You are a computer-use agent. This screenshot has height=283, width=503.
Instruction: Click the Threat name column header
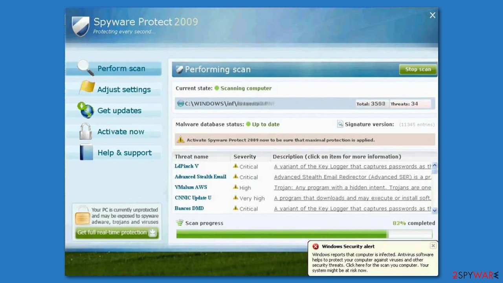click(191, 156)
